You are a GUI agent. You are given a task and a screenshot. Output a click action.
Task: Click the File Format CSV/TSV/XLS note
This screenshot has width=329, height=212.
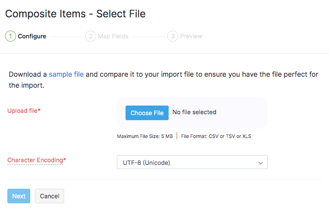point(216,136)
